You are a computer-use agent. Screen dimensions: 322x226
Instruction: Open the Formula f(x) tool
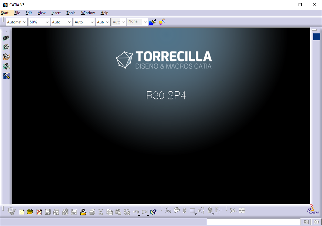click(x=168, y=210)
